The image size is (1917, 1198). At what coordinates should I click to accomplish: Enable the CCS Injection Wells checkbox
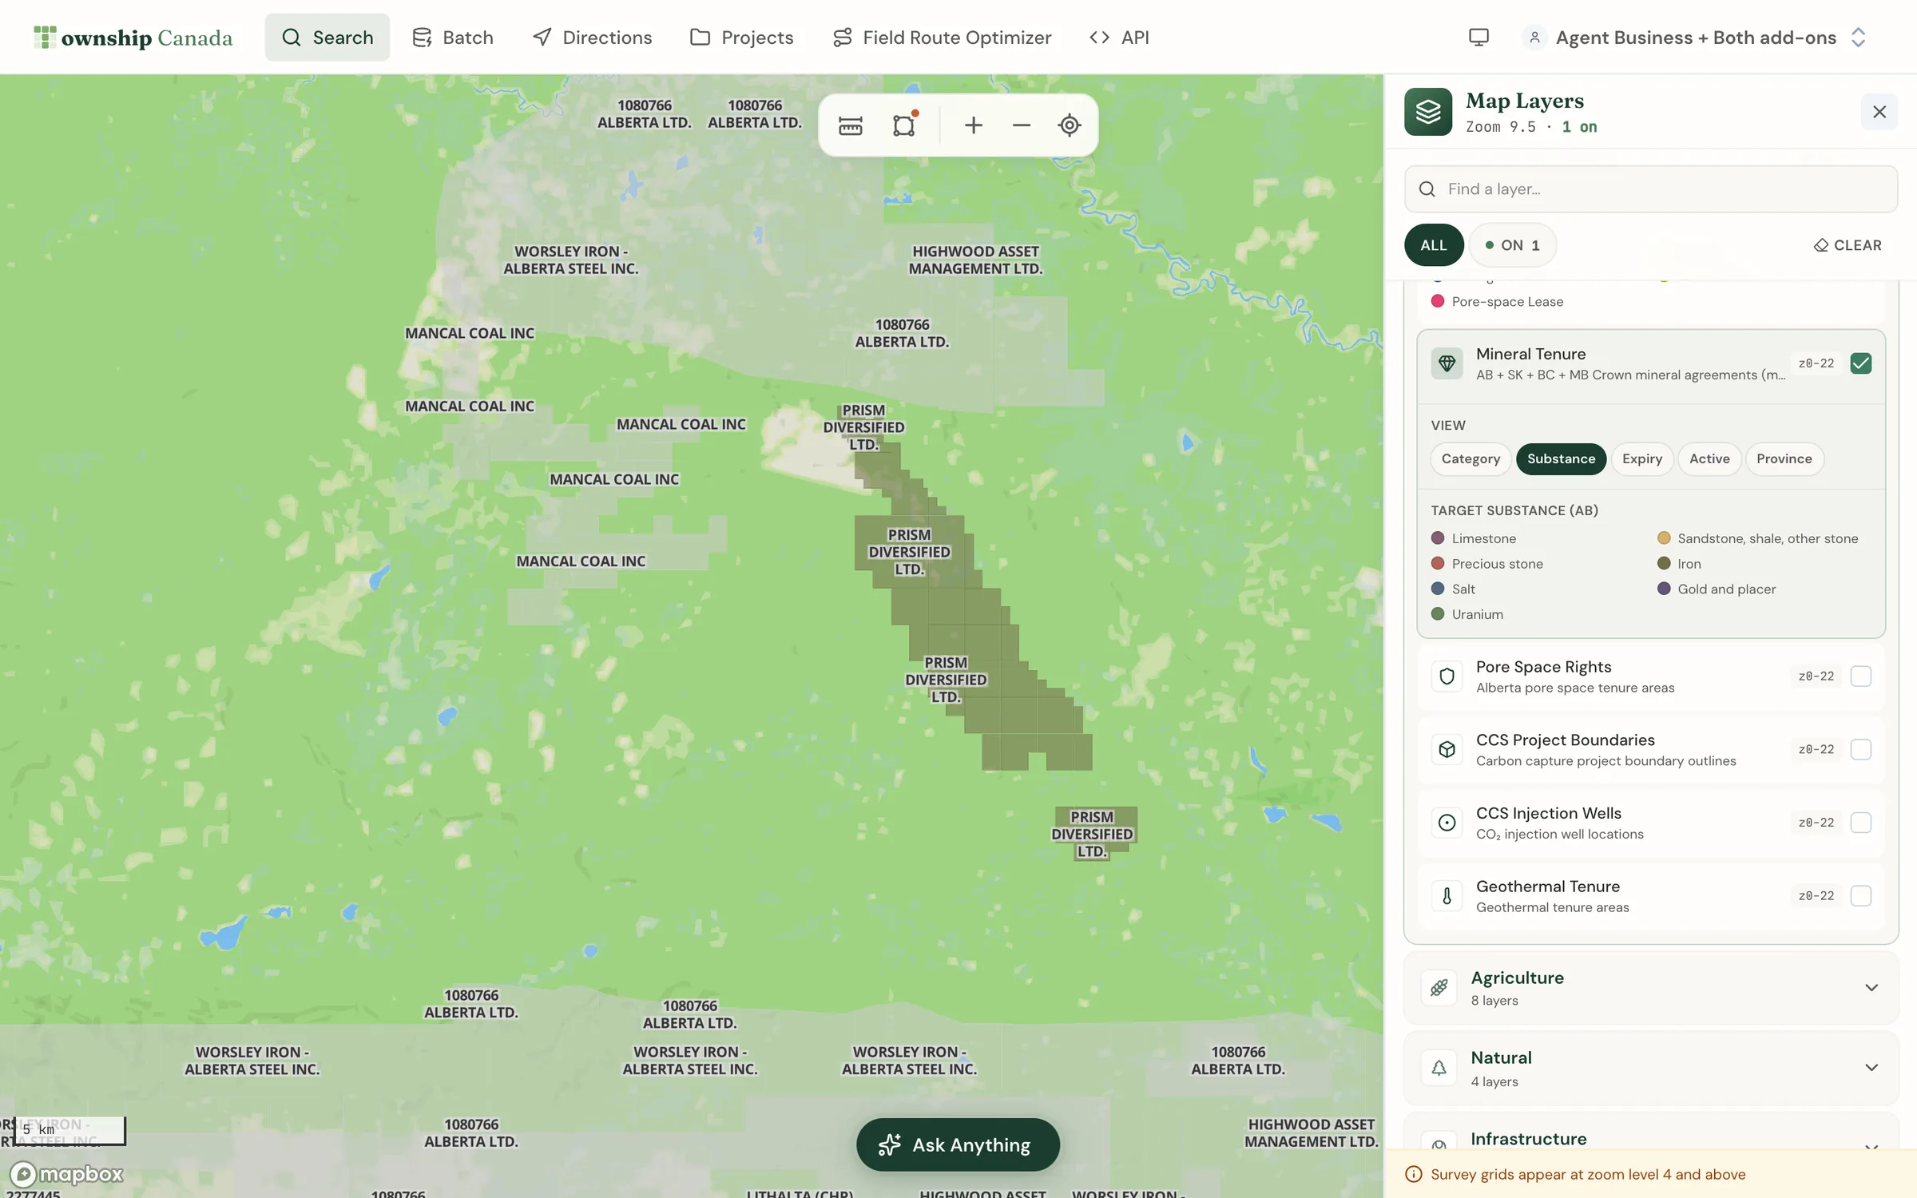click(x=1860, y=823)
